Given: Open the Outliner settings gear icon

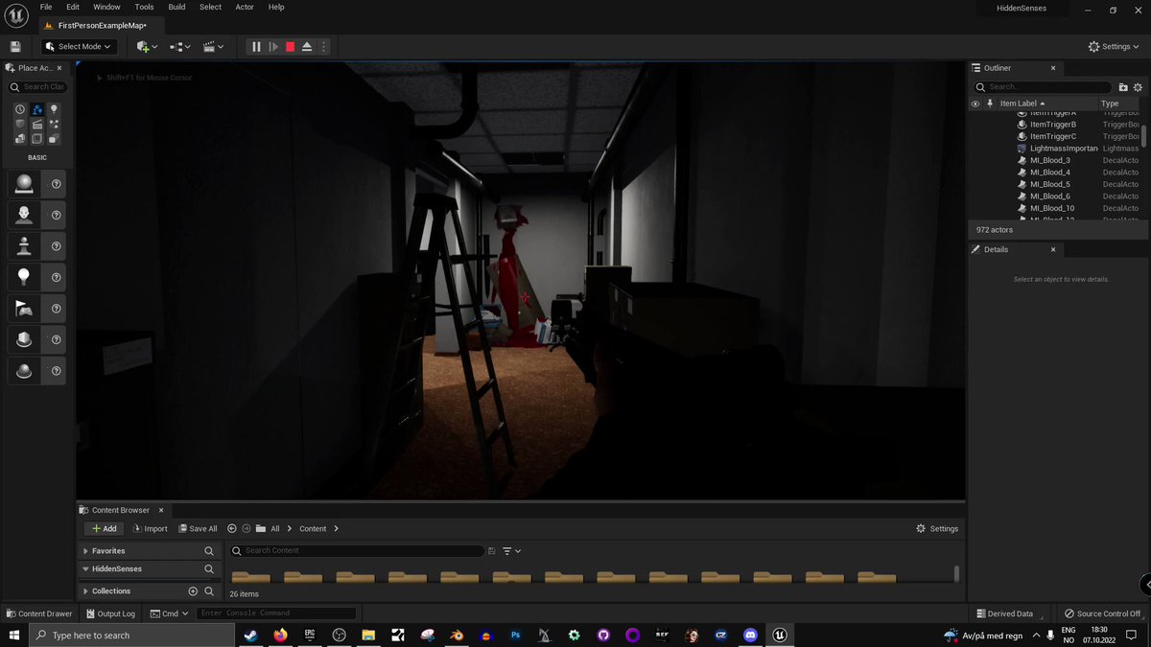Looking at the screenshot, I should pyautogui.click(x=1139, y=87).
